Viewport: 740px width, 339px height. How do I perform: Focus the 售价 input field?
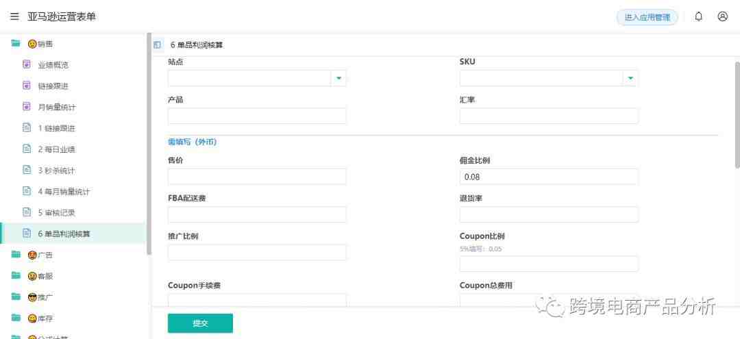[257, 176]
